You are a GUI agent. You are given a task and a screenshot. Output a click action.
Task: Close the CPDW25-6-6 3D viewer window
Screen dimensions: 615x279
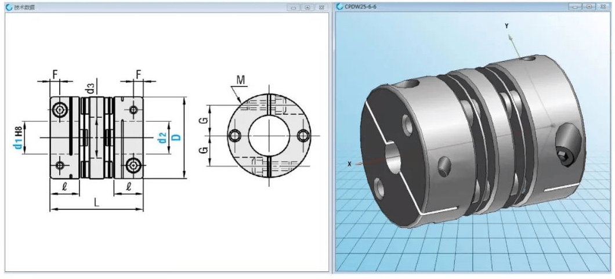click(603, 6)
